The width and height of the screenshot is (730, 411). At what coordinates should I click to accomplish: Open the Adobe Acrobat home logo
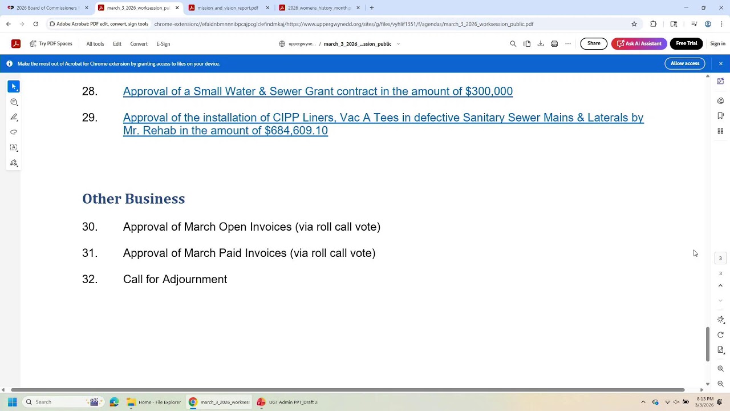[16, 44]
